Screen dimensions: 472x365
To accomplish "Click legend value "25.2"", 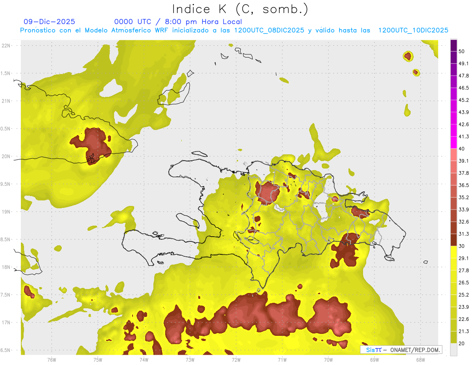I will coord(464,295).
